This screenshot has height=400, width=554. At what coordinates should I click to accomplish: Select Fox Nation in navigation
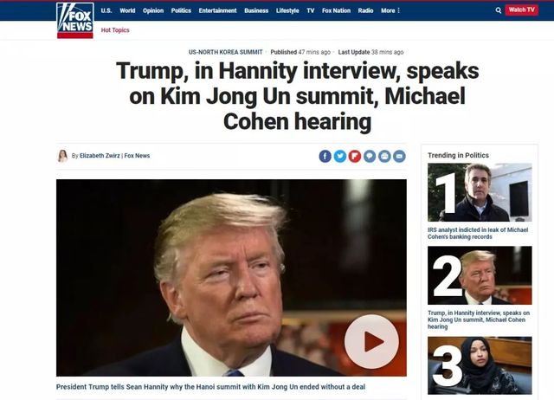[336, 10]
